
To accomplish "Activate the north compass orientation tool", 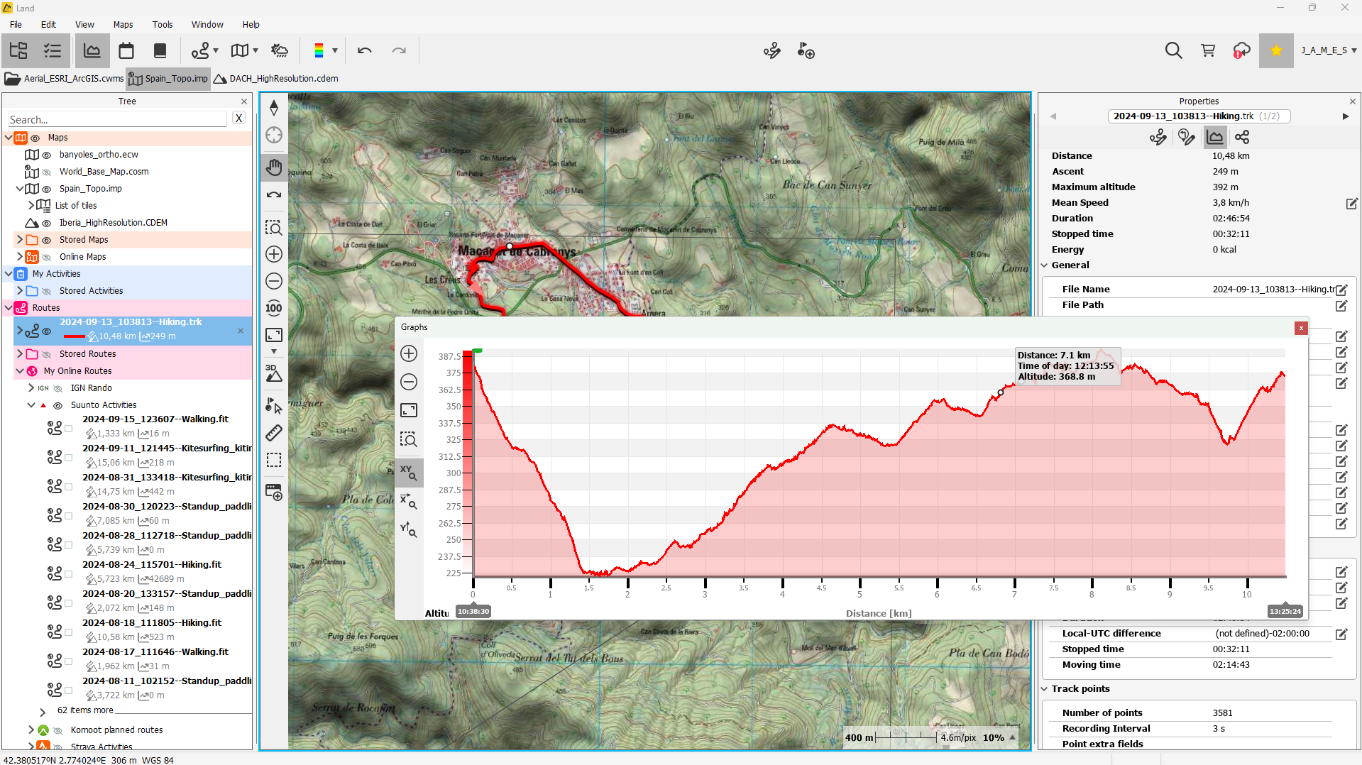I will point(274,108).
